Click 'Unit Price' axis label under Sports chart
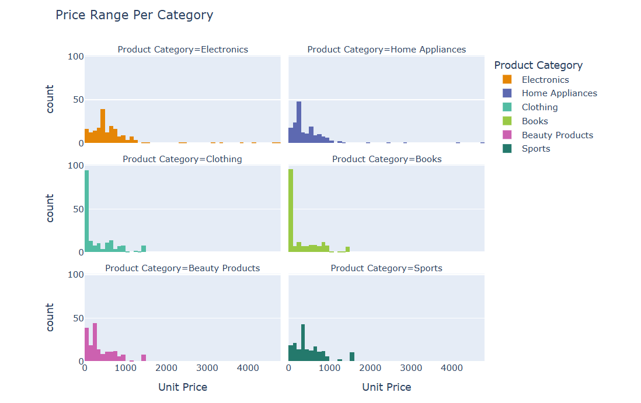Image resolution: width=641 pixels, height=403 pixels. [x=386, y=387]
